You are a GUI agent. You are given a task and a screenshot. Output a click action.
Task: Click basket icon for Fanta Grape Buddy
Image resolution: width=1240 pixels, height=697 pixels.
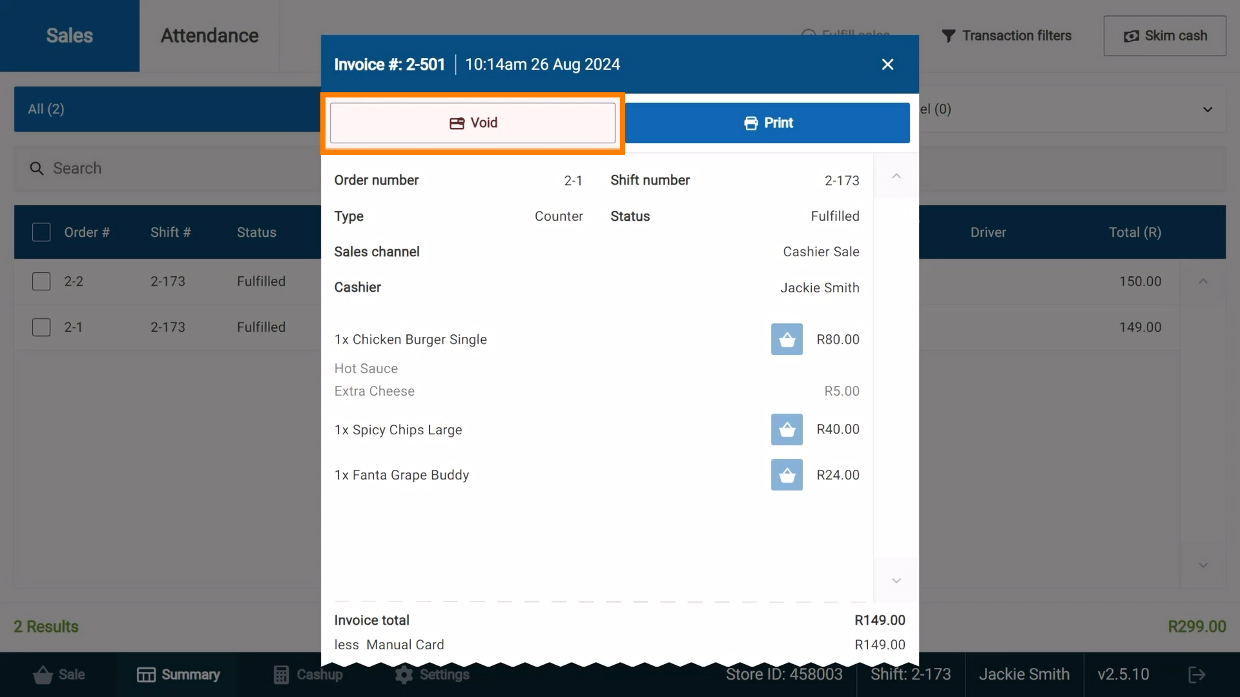tap(787, 475)
